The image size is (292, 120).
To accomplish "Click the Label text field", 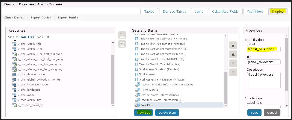I will coord(263,49).
